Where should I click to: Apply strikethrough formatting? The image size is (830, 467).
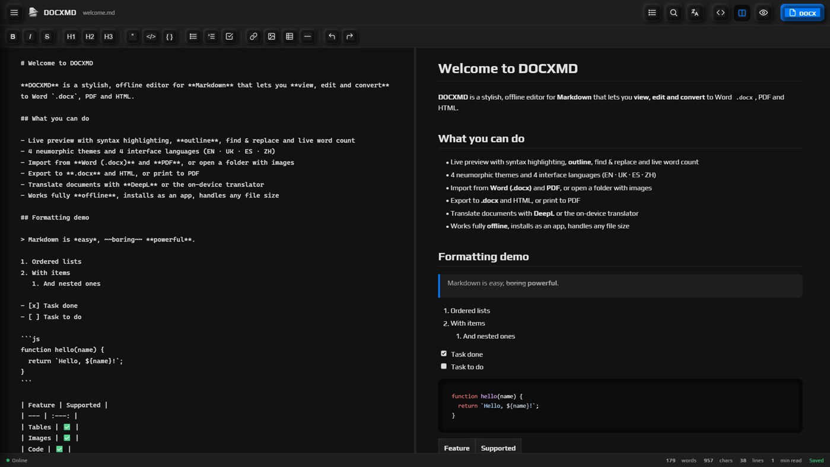pos(47,37)
